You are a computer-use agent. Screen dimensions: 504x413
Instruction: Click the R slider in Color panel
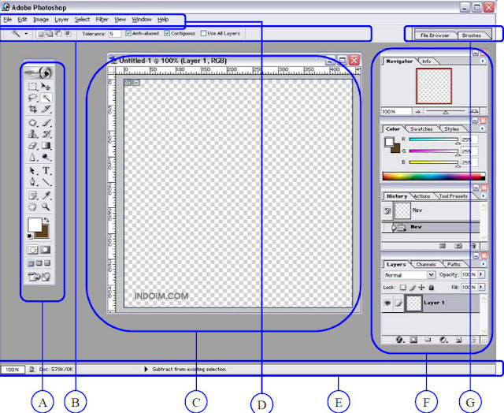433,140
